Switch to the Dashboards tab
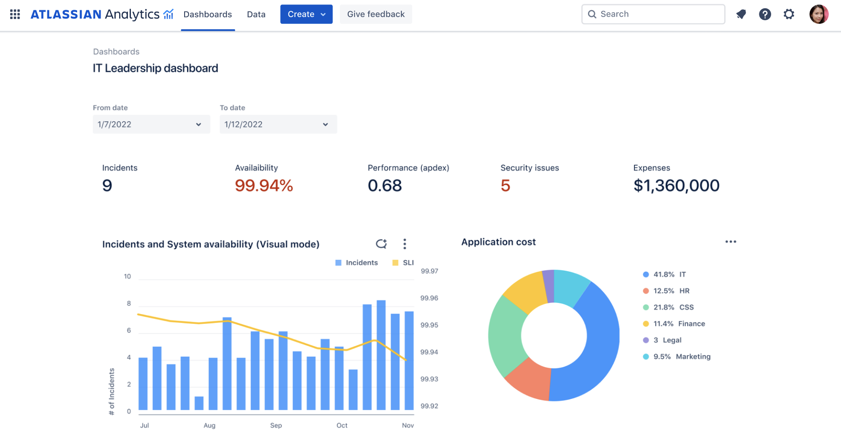 pyautogui.click(x=208, y=14)
